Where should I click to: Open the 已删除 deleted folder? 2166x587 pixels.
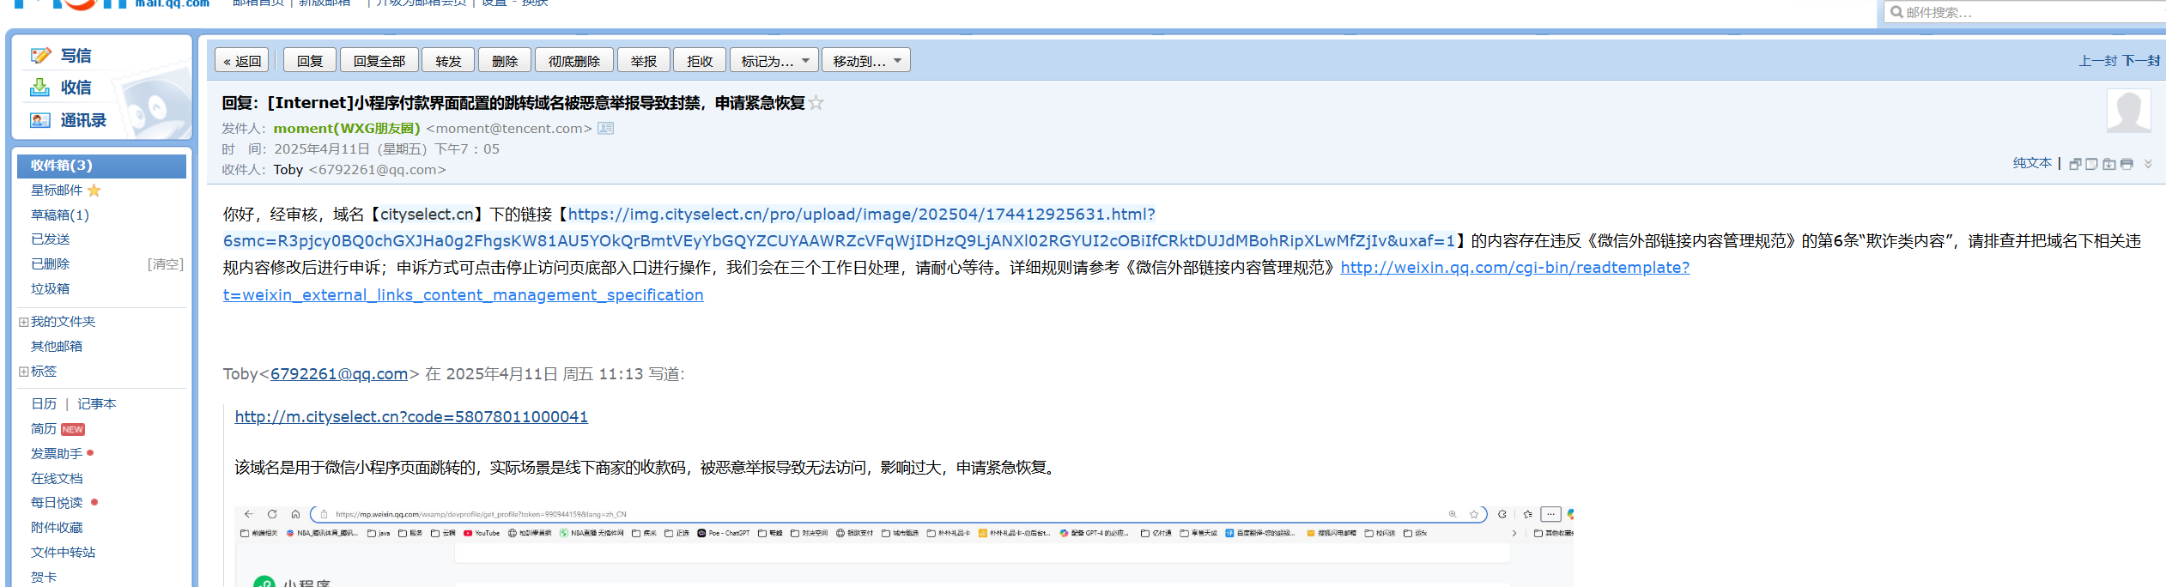point(51,264)
